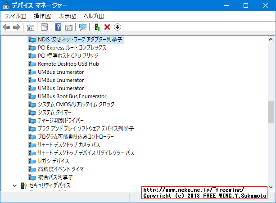The width and height of the screenshot is (276, 203).
Task: Click icon beside レガシ デバイス
Action: click(x=32, y=161)
